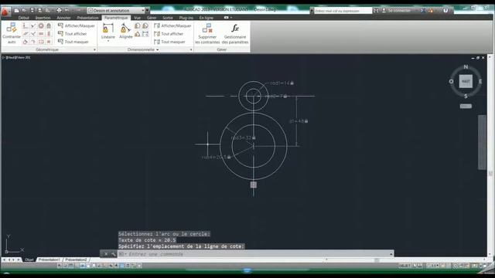Click the OBJET status bar button
The image size is (495, 278).
(x=405, y=266)
